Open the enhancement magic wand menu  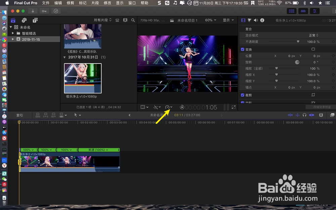tap(157, 107)
